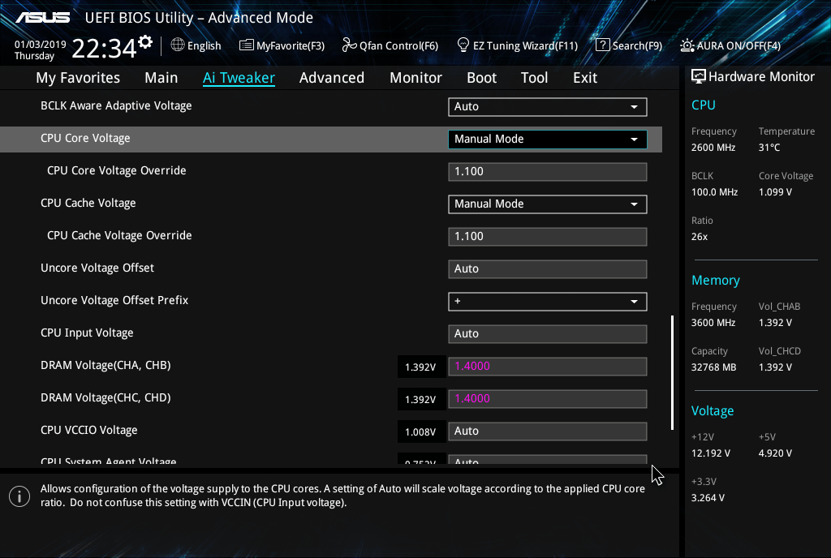Click the ASUS logo

(x=43, y=18)
